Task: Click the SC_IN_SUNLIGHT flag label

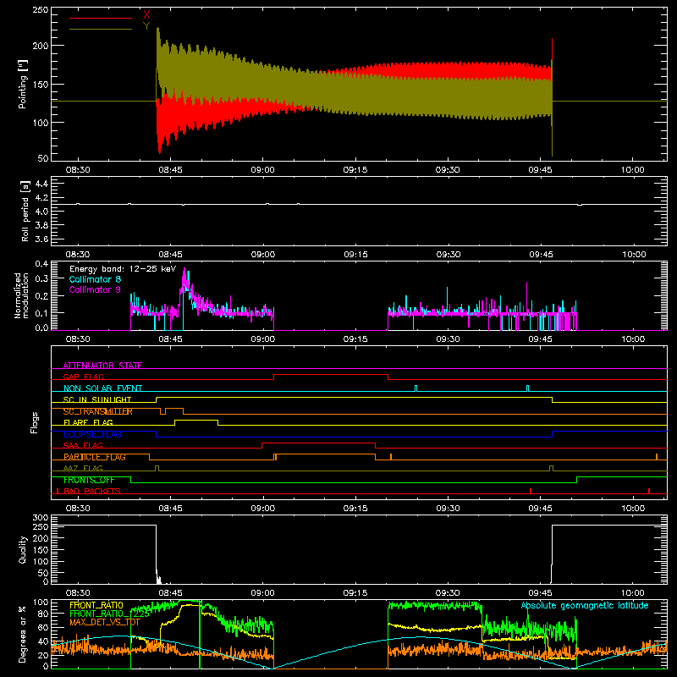Action: click(x=97, y=399)
